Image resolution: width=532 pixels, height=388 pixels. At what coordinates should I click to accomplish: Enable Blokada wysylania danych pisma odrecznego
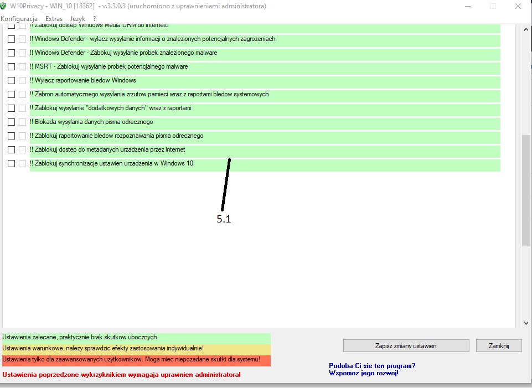point(11,122)
